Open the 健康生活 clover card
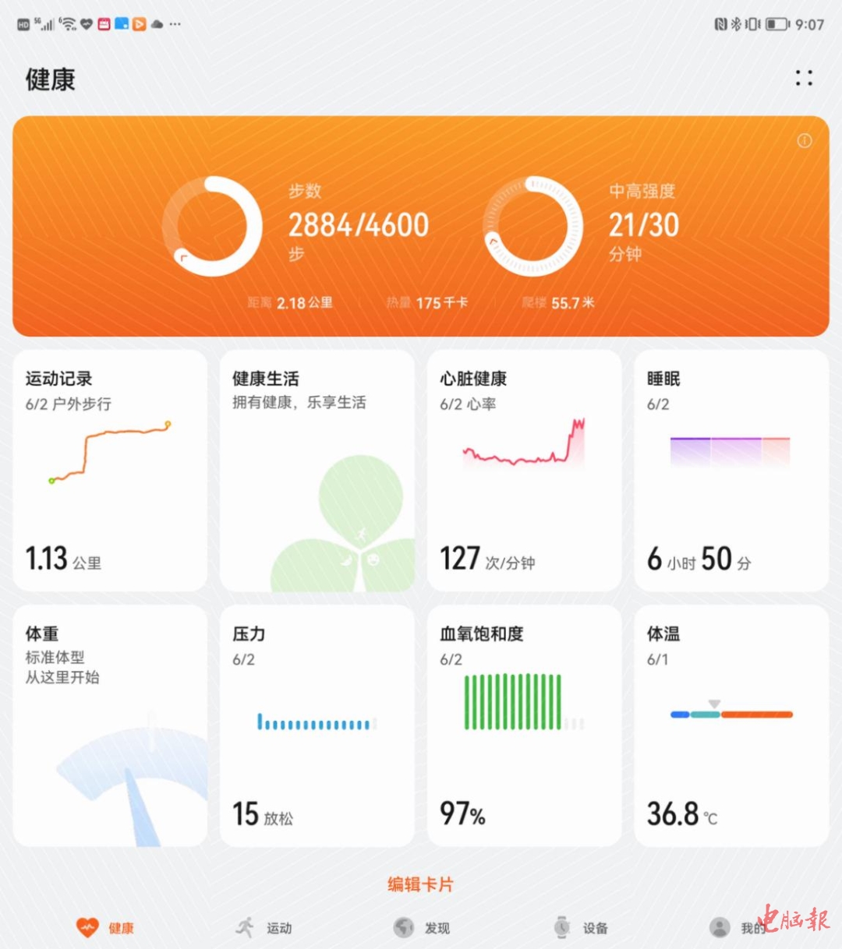 [317, 471]
